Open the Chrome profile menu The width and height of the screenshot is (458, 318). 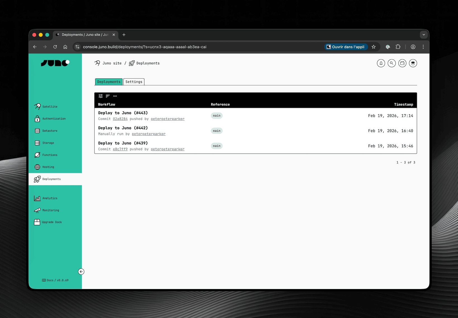[x=413, y=47]
